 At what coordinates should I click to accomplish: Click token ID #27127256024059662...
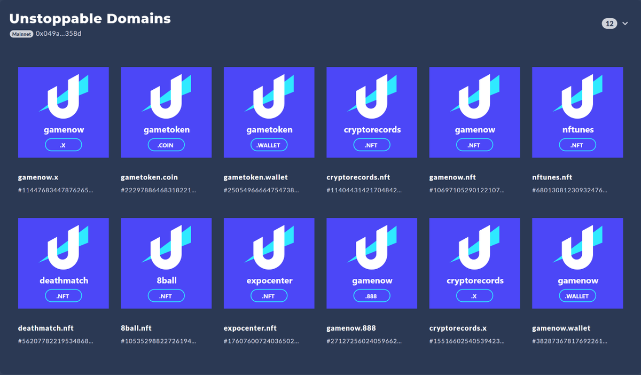(x=364, y=341)
